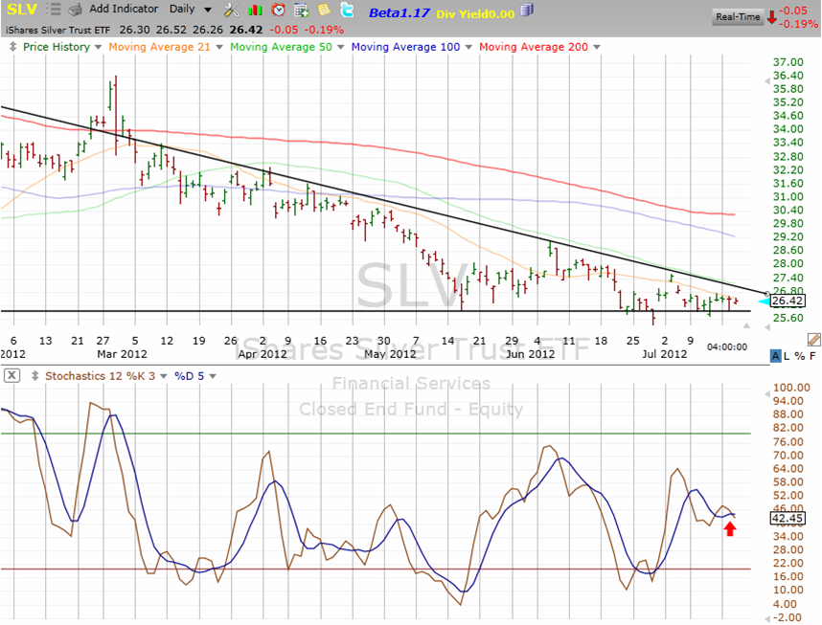The height and width of the screenshot is (625, 822).
Task: Click the Div Yield0.00 label
Action: pyautogui.click(x=475, y=14)
